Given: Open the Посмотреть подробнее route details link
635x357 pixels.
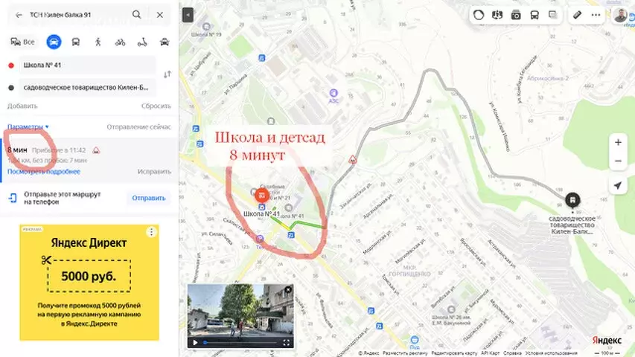Looking at the screenshot, I should [x=43, y=172].
